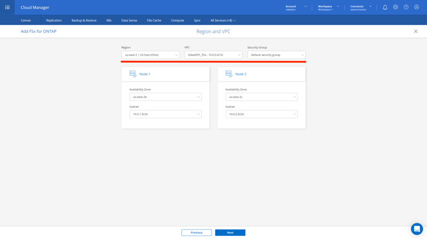Viewport: 427px width, 239px height.
Task: Open the settings gear icon
Action: 395,7
